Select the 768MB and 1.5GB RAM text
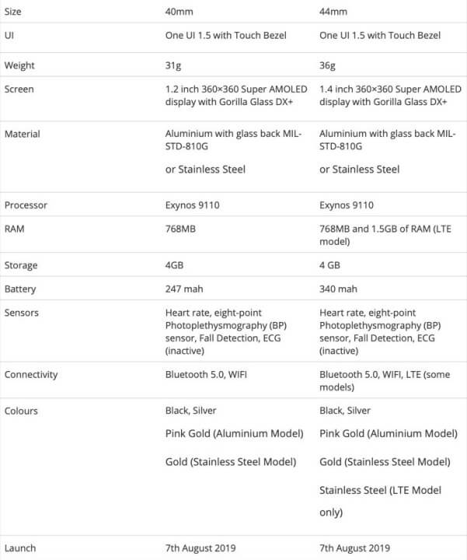Image resolution: width=467 pixels, height=560 pixels. (x=386, y=236)
